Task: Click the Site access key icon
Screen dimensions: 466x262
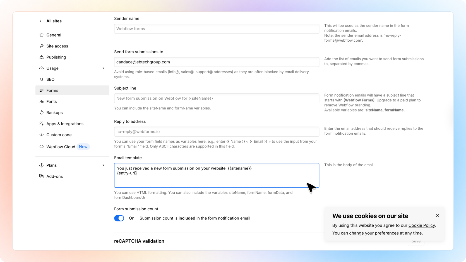Action: tap(42, 46)
